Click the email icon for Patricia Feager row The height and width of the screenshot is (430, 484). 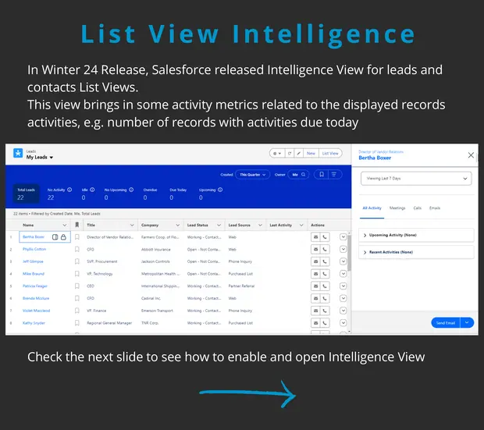tap(315, 286)
